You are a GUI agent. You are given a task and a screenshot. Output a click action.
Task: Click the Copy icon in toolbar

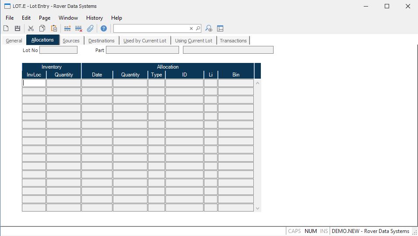[x=42, y=28]
